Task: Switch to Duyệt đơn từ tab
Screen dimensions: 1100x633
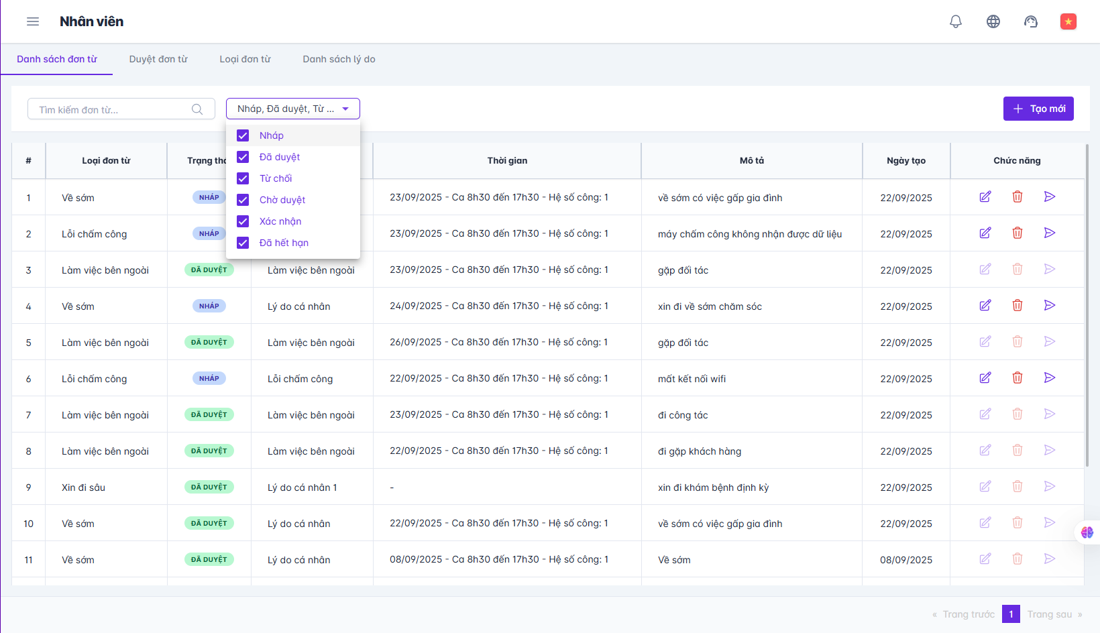Action: coord(158,59)
